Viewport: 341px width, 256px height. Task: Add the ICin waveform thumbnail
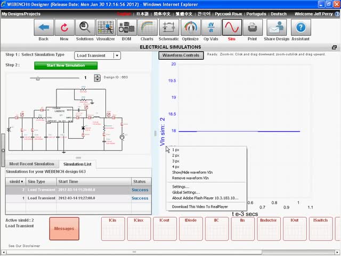[113, 229]
